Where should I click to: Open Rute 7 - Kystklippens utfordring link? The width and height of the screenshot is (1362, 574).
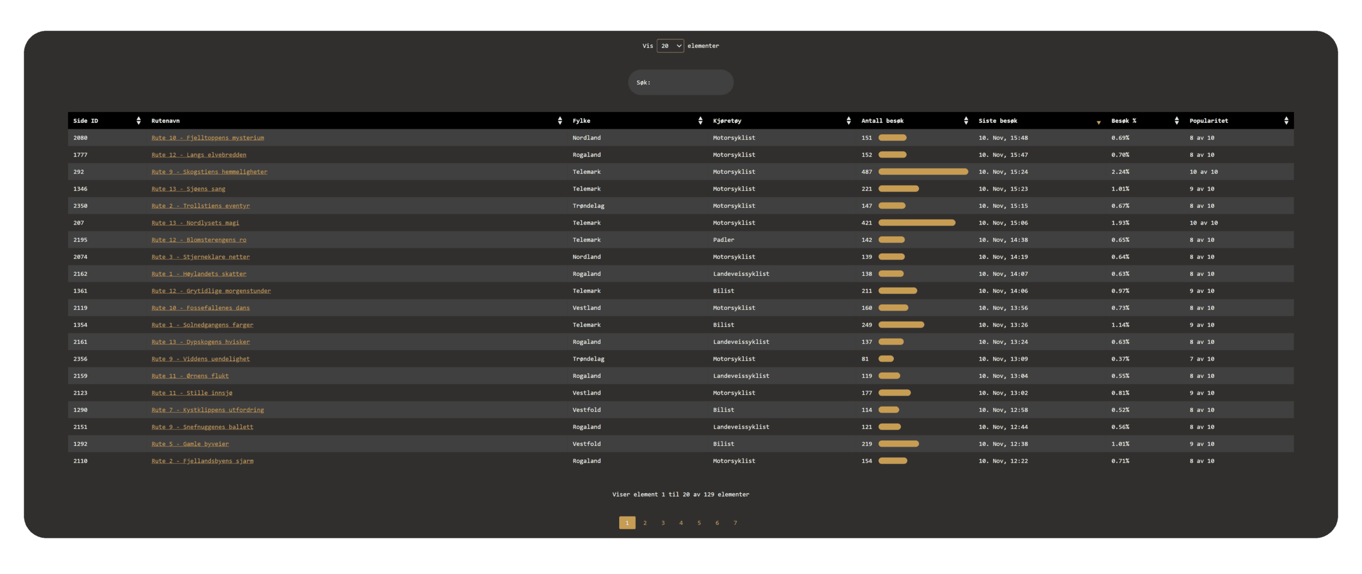pyautogui.click(x=207, y=410)
